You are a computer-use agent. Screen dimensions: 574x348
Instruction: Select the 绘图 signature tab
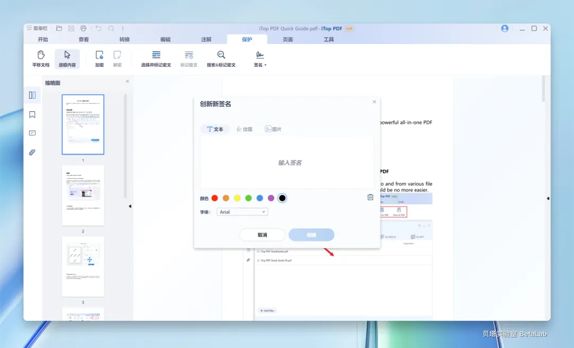pyautogui.click(x=244, y=129)
